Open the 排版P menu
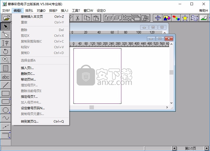 (53, 10)
